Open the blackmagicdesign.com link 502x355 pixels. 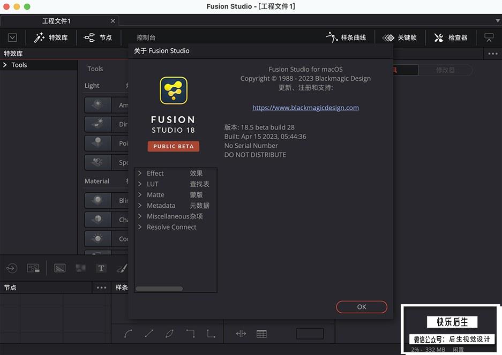tap(305, 108)
